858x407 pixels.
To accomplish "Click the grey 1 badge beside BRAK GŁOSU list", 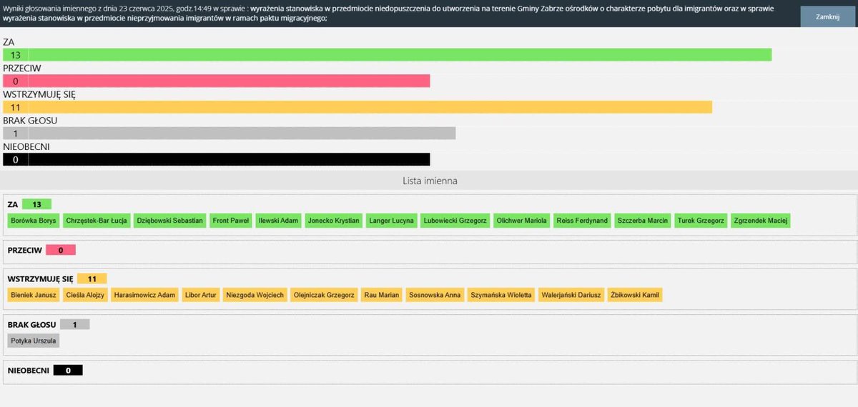I will coord(75,324).
